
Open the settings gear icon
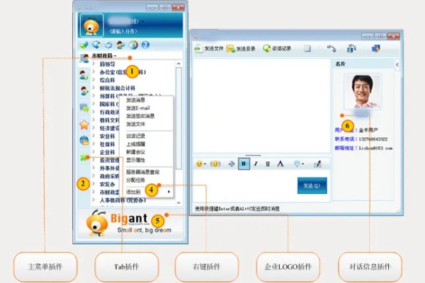point(108,45)
